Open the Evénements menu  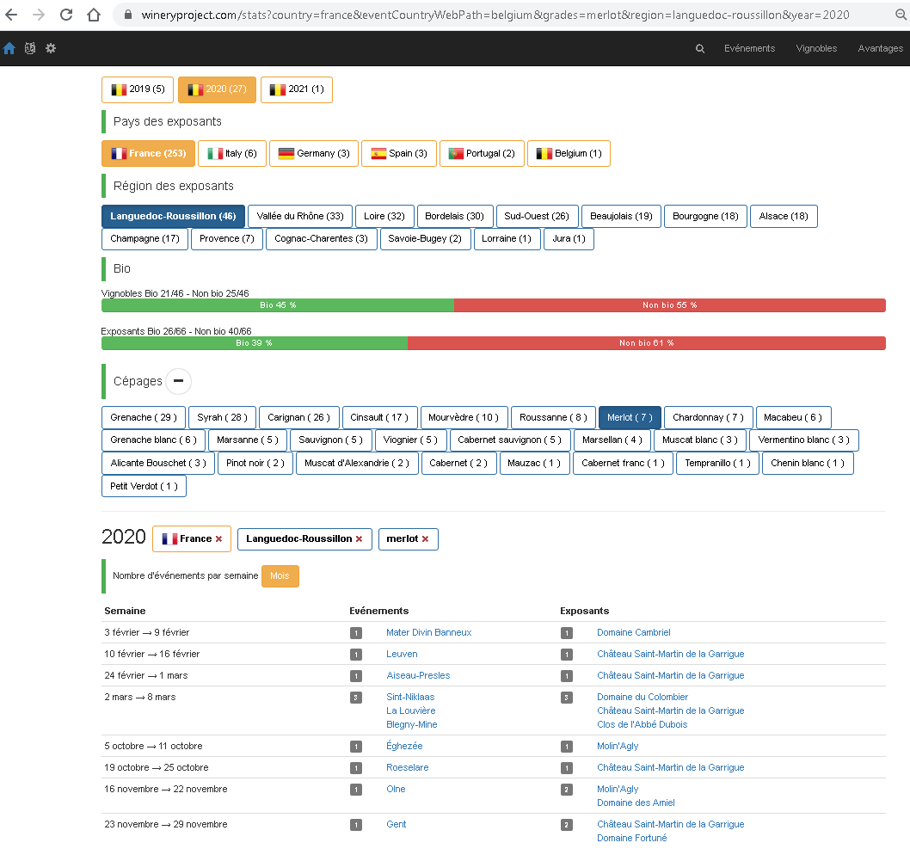tap(749, 48)
